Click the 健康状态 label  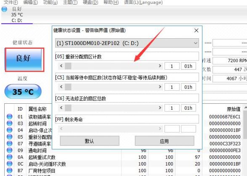click(22, 42)
